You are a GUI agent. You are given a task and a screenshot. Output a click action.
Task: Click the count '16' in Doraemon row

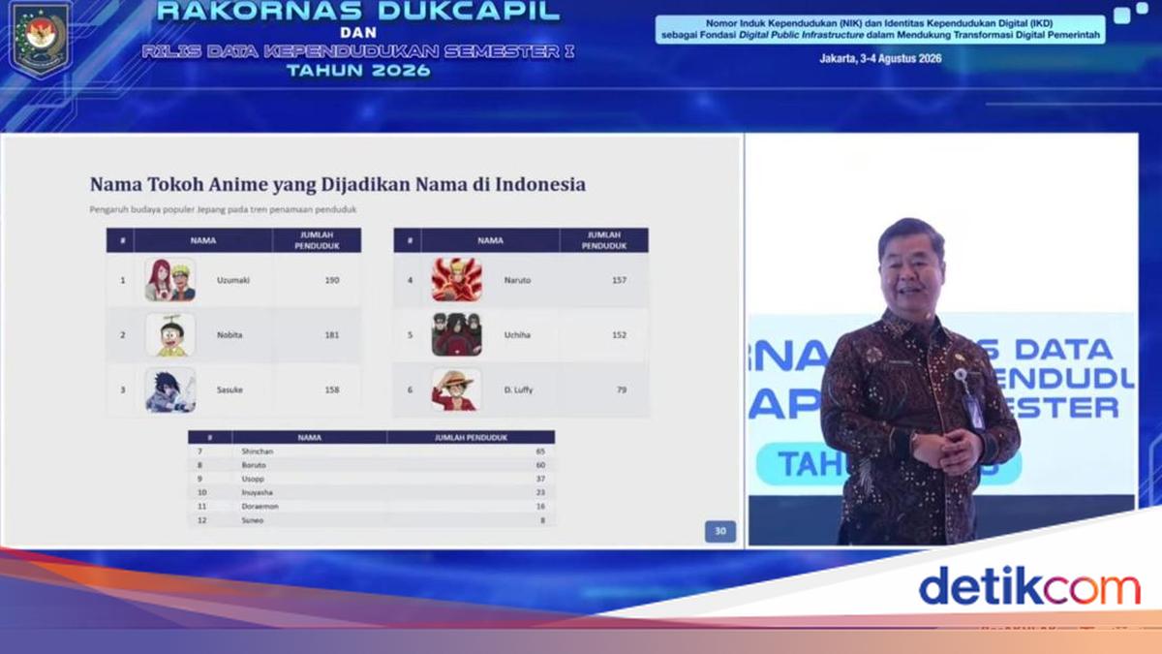click(540, 506)
